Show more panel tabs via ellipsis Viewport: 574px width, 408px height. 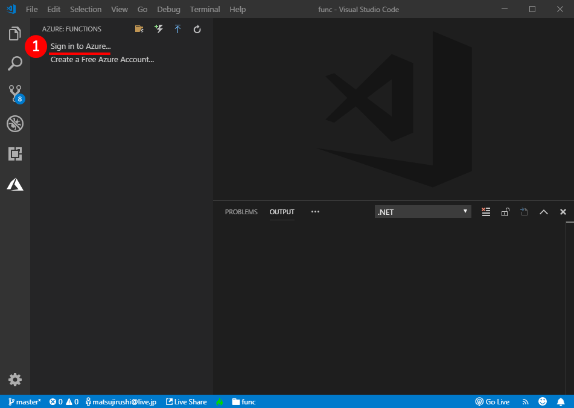315,211
